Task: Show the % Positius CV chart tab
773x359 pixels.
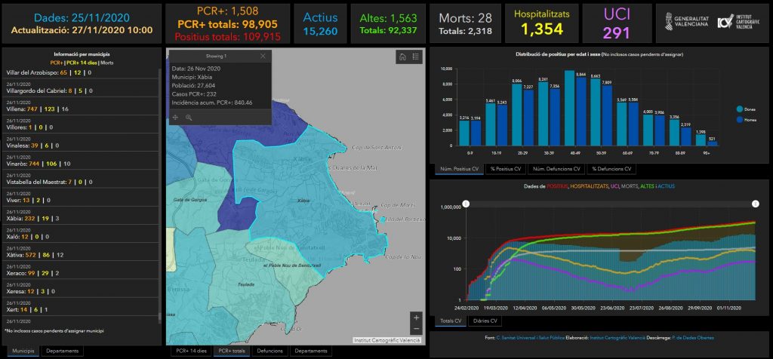Action: (x=504, y=169)
